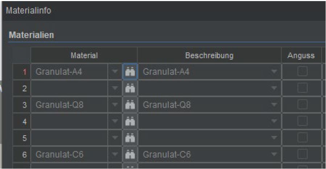Toggle the Anguss checkbox in row 2
This screenshot has height=169, width=326.
coord(302,88)
